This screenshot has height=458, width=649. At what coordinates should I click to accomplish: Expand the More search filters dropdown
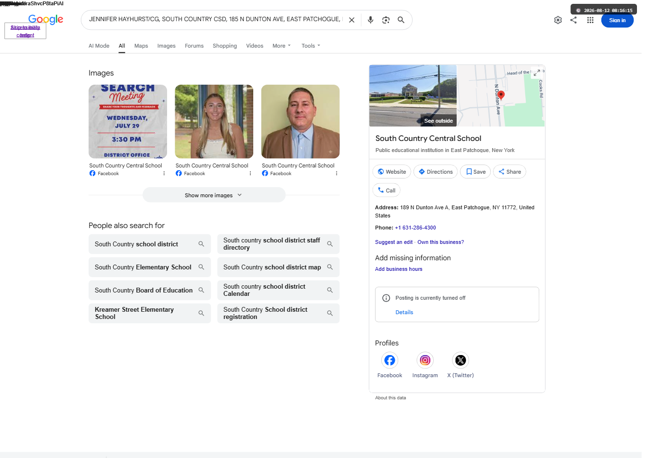click(x=282, y=46)
